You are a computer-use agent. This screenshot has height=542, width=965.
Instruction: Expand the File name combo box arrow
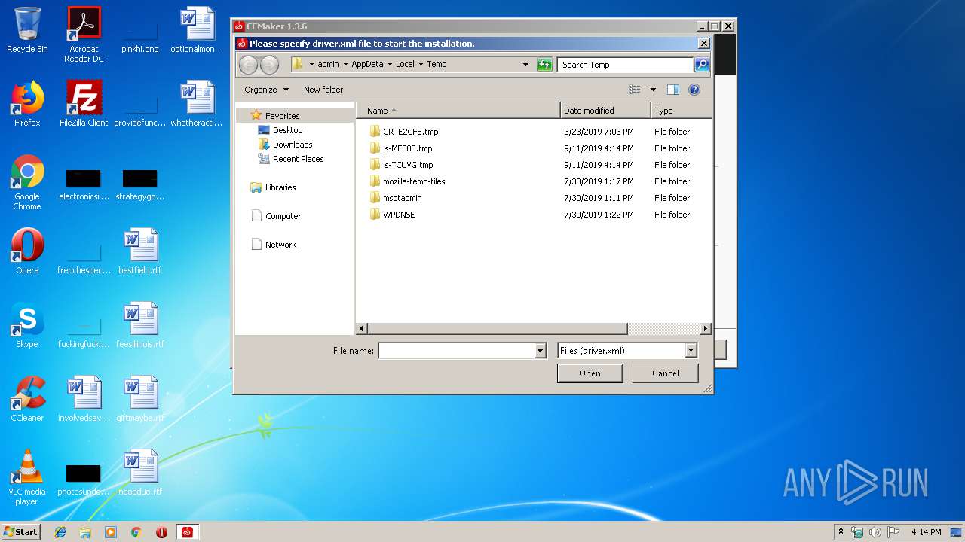coord(540,351)
